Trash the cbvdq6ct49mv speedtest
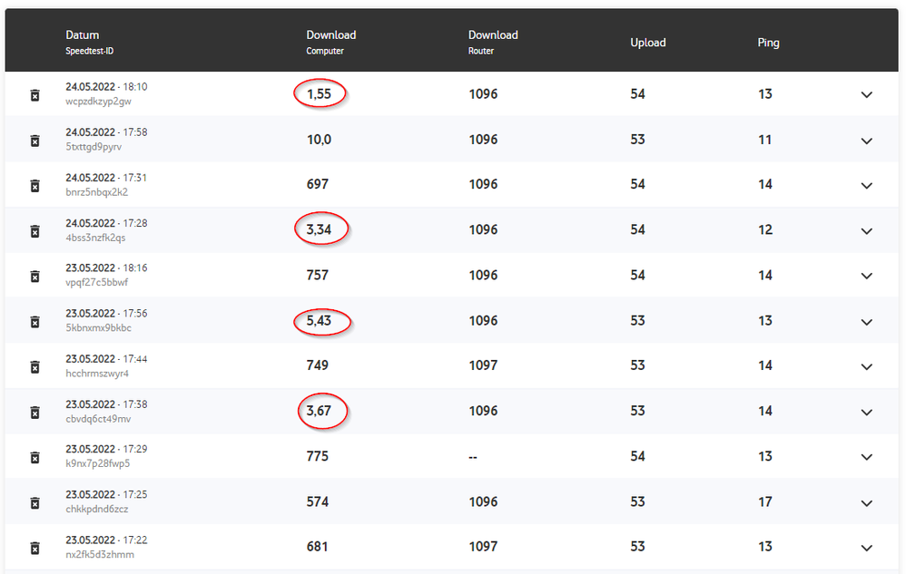Screen dimensions: 906x574 (34, 413)
